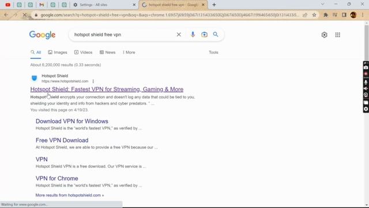Open the VPN for Chrome link
Screen dimensions: 369x208
57,179
